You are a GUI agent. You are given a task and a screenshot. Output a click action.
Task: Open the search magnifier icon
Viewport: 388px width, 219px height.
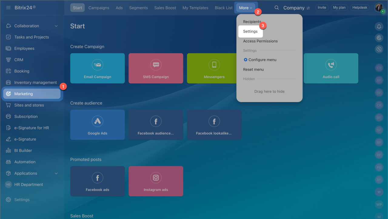tap(276, 8)
